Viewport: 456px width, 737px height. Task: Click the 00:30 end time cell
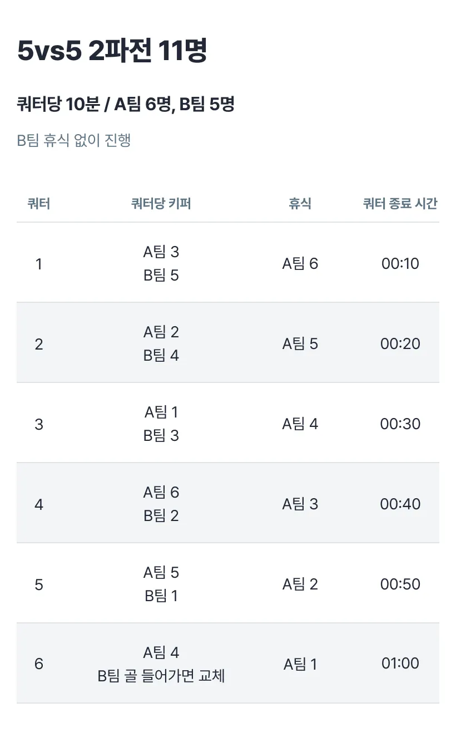click(x=400, y=424)
